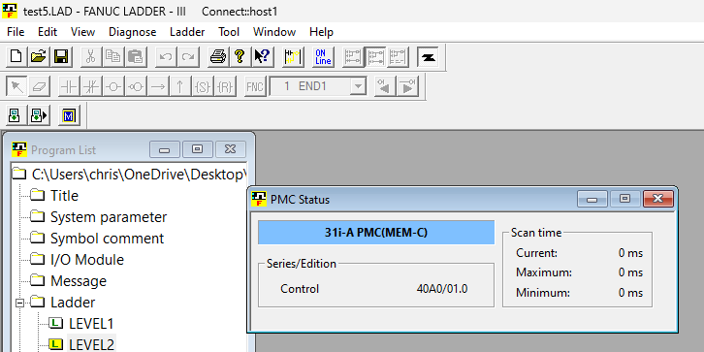Click the yellow ladder compile icon

tap(293, 56)
